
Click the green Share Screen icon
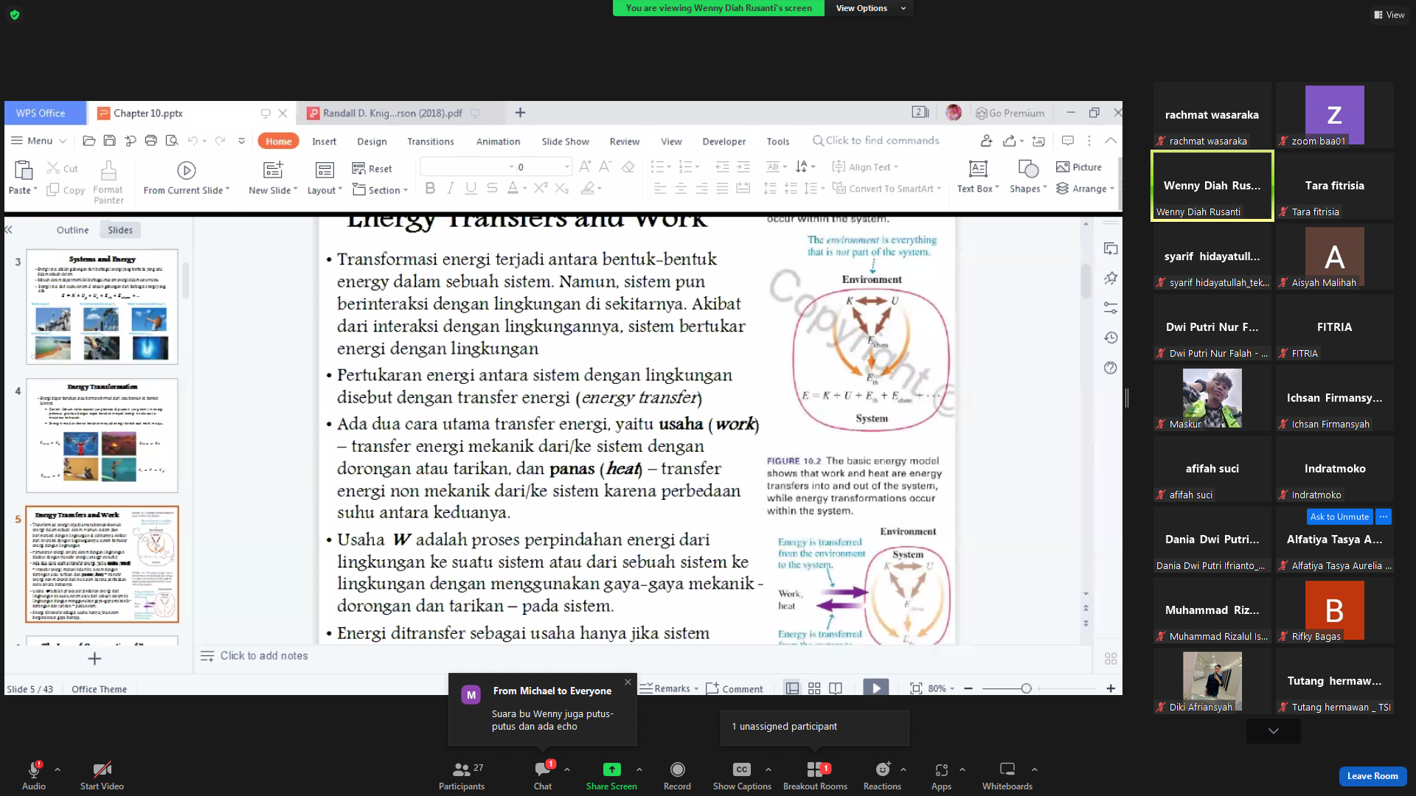[x=611, y=769]
